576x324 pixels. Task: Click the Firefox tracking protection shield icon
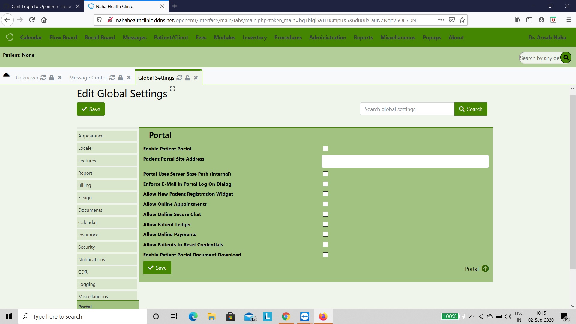coord(99,20)
